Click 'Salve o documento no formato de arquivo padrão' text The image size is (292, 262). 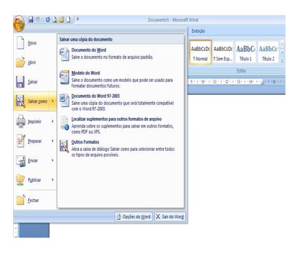pos(112,57)
